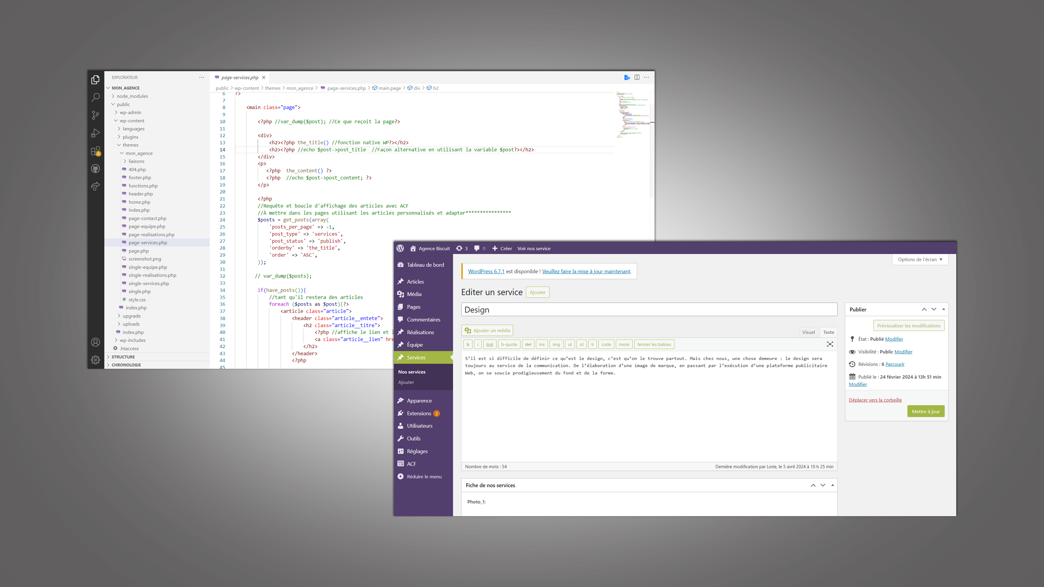Open the Options de l'écran dropdown

coord(920,260)
